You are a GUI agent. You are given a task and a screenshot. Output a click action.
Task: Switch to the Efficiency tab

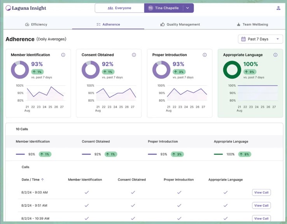pyautogui.click(x=36, y=24)
